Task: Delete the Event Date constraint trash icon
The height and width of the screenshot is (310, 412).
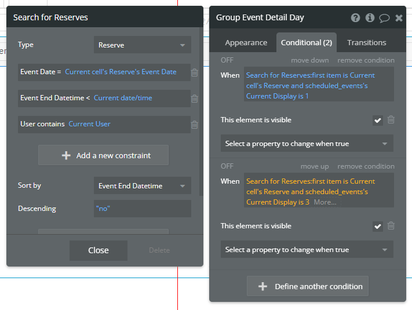Action: (195, 72)
